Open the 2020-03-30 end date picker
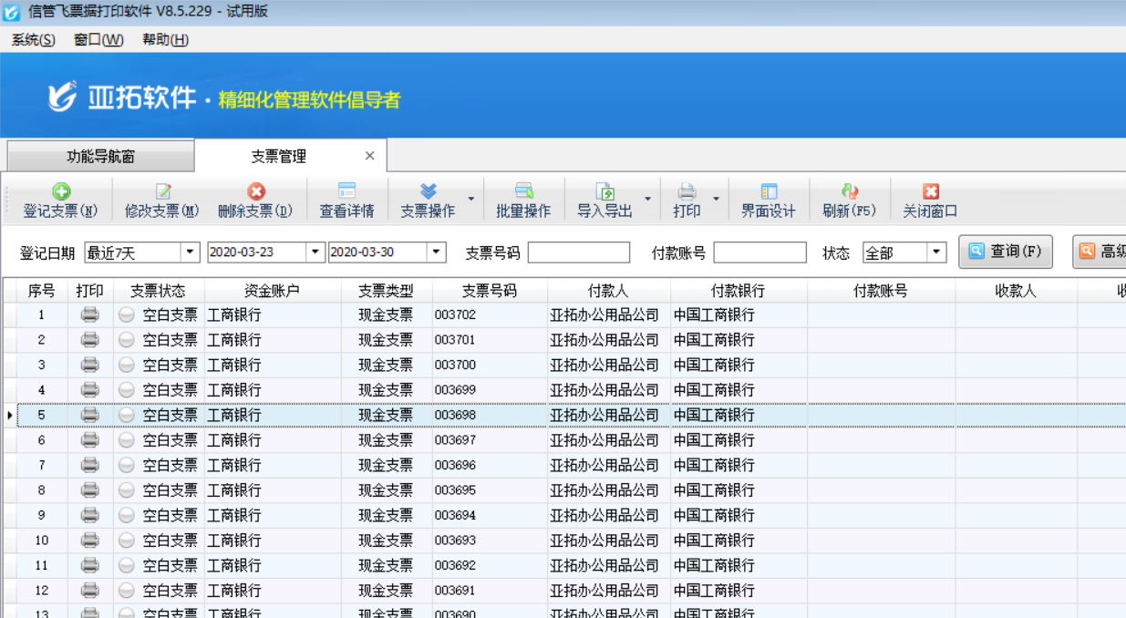The width and height of the screenshot is (1126, 618). 437,252
